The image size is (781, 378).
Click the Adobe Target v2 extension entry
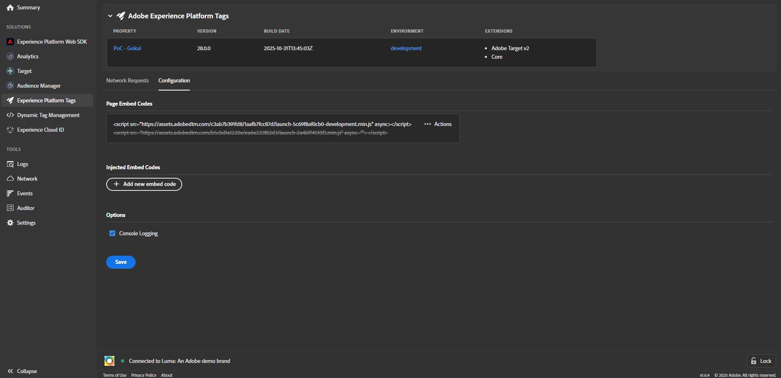pos(510,48)
